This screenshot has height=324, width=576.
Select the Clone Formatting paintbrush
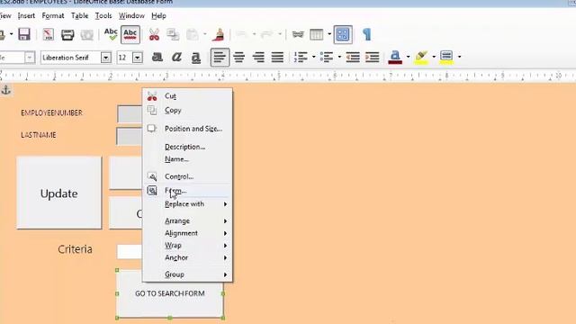coord(219,34)
